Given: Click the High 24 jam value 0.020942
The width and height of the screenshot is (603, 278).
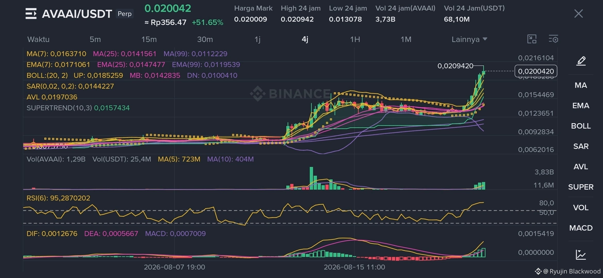Looking at the screenshot, I should pos(297,19).
